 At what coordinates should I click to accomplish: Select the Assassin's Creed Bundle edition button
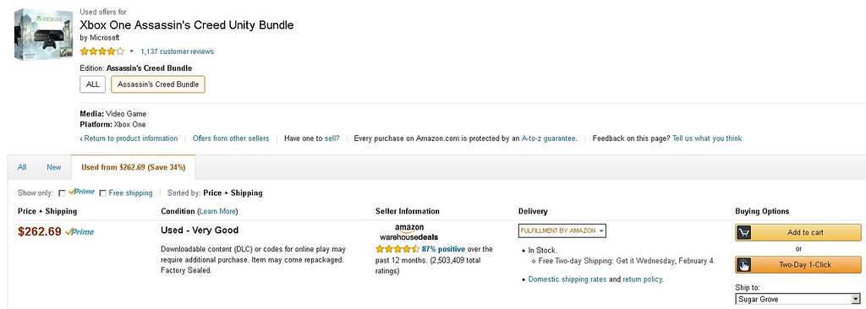(158, 84)
